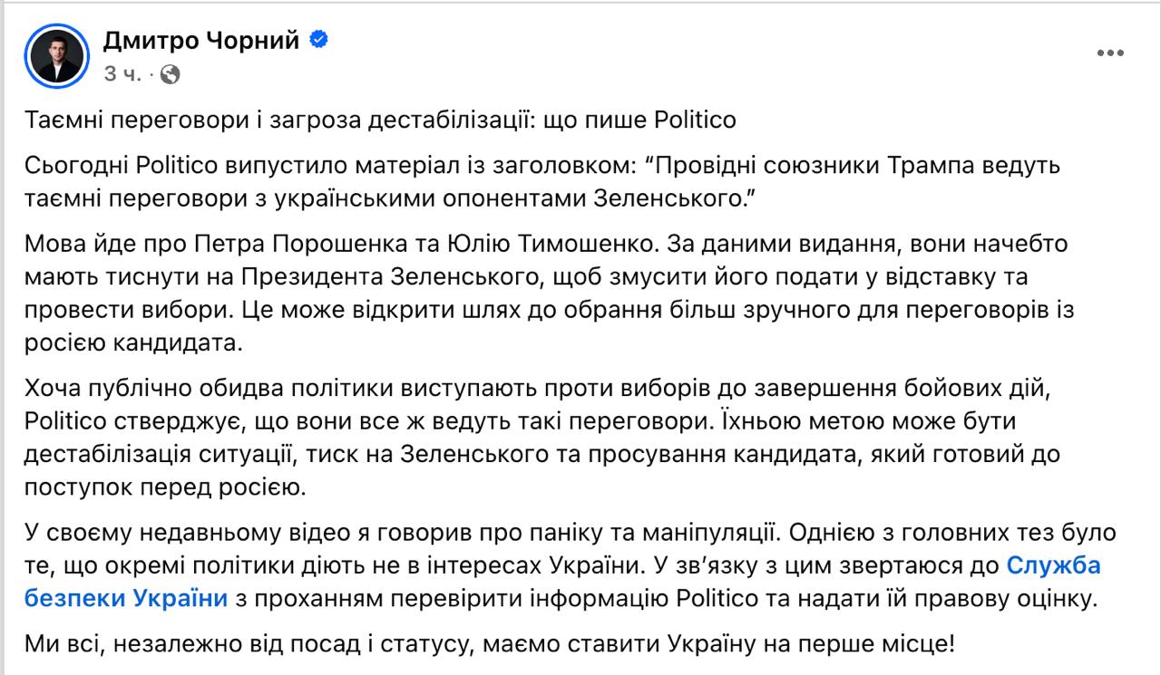Click the globe public audience icon
Image resolution: width=1161 pixels, height=675 pixels.
tap(169, 74)
